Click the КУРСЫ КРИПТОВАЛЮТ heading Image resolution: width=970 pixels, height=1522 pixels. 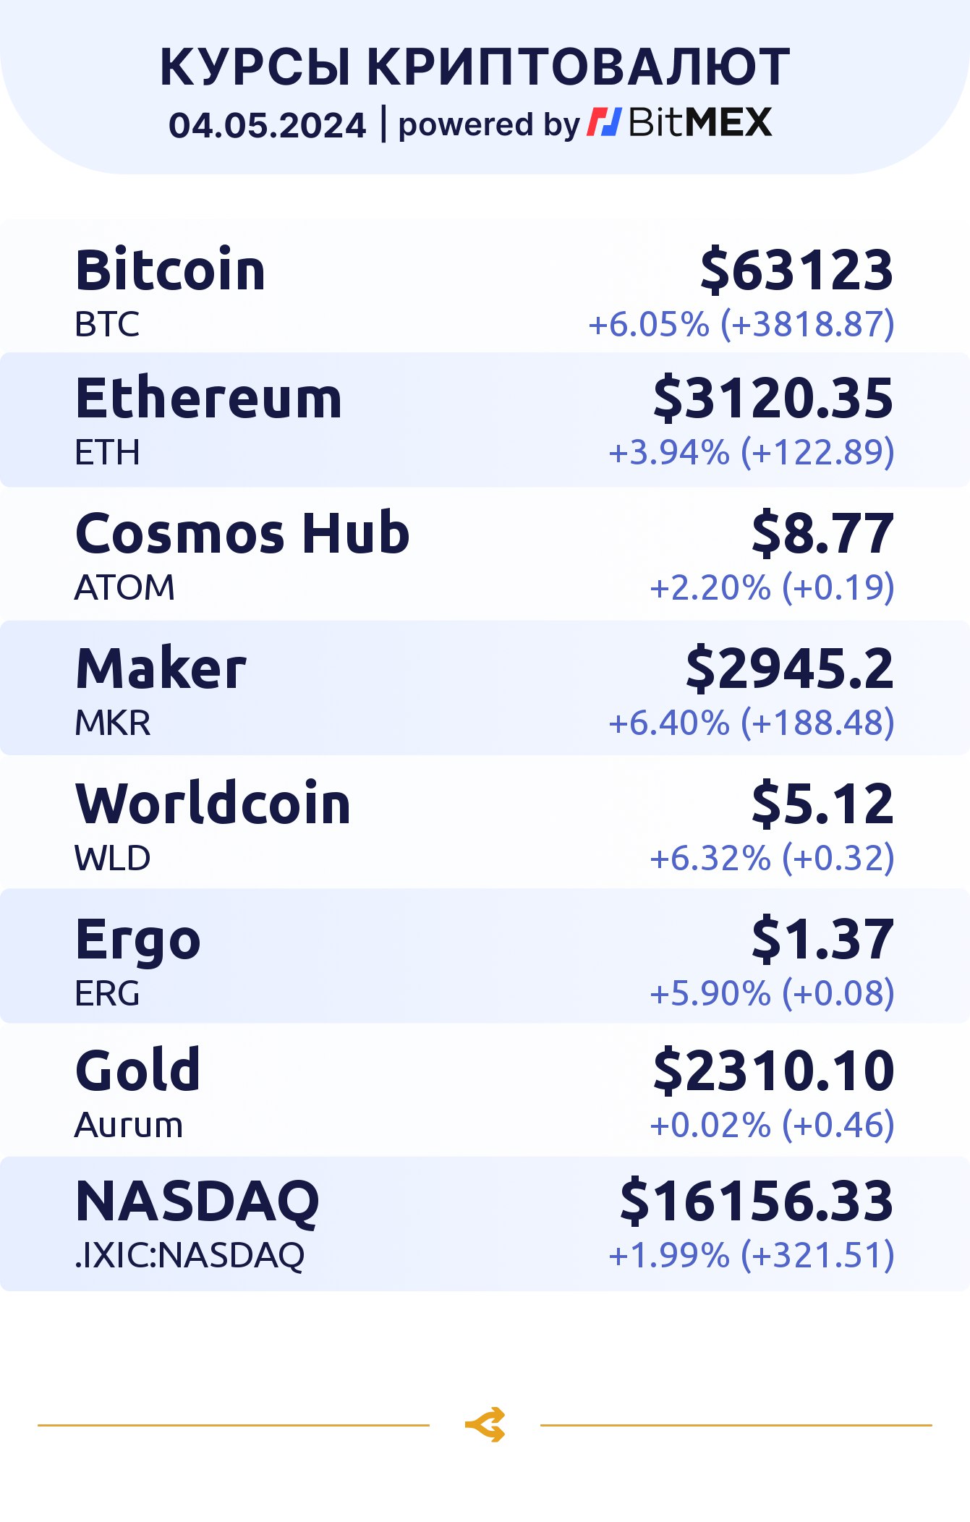click(x=475, y=67)
